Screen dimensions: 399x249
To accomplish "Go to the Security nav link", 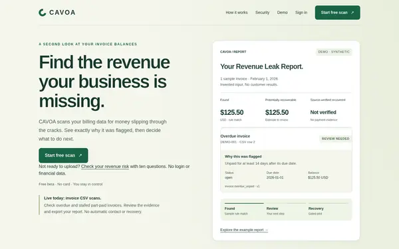I will click(263, 13).
